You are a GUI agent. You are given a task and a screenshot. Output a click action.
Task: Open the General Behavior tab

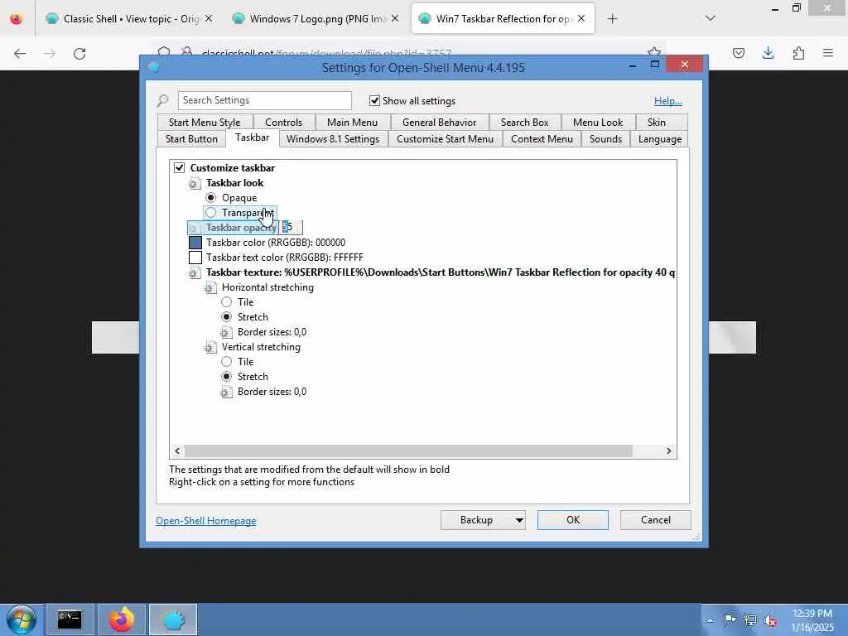(439, 123)
